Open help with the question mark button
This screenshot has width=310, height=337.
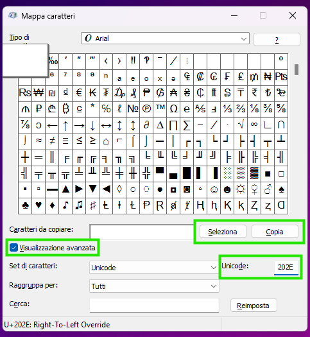point(277,40)
